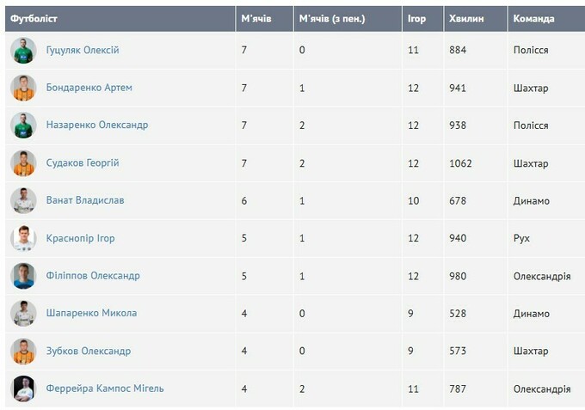The image size is (585, 410).
Task: Click Назаренко Олександр's avatar image
Action: (x=23, y=125)
